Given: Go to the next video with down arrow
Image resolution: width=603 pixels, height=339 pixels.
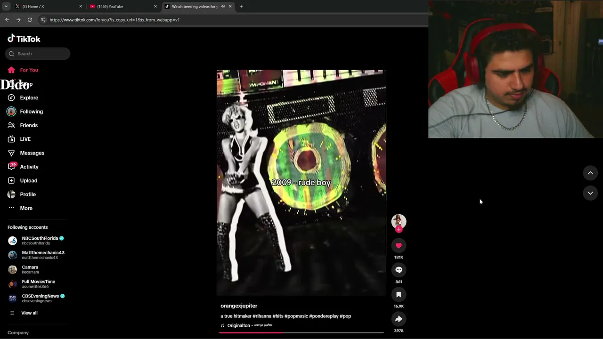Looking at the screenshot, I should click(590, 193).
